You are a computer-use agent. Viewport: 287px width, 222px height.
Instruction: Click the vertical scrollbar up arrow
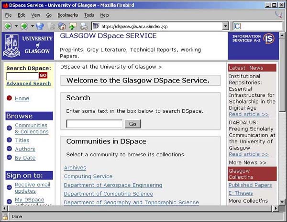pyautogui.click(x=282, y=35)
